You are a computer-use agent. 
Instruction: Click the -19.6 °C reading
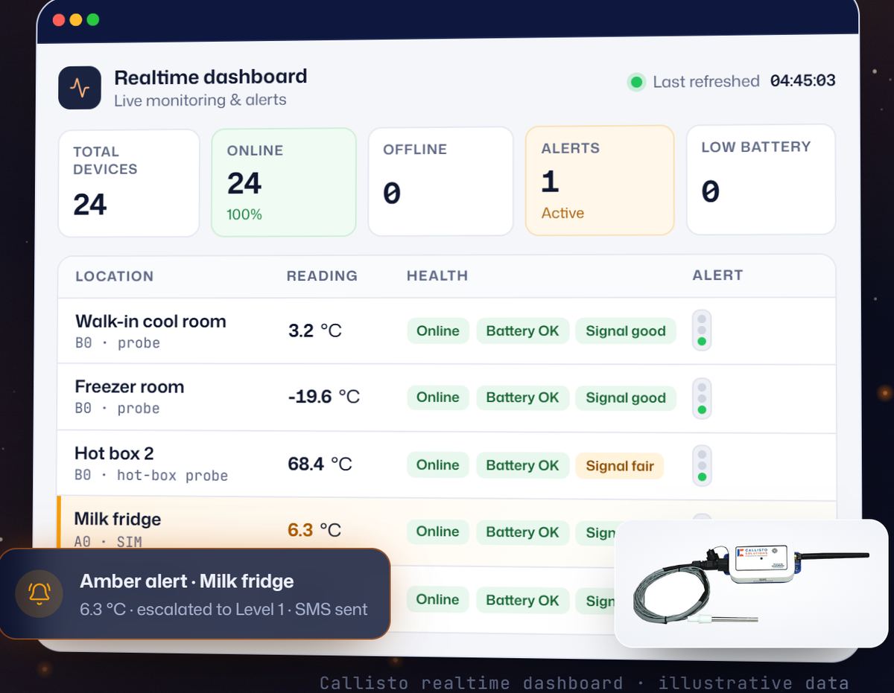(x=324, y=397)
